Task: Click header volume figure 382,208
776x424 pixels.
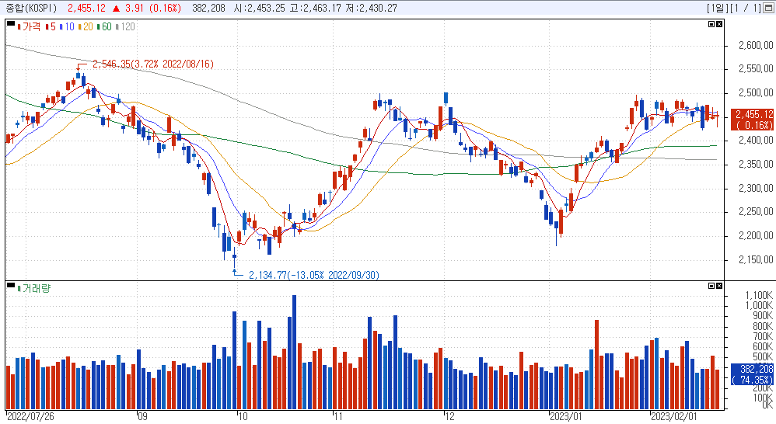Action: click(x=208, y=8)
